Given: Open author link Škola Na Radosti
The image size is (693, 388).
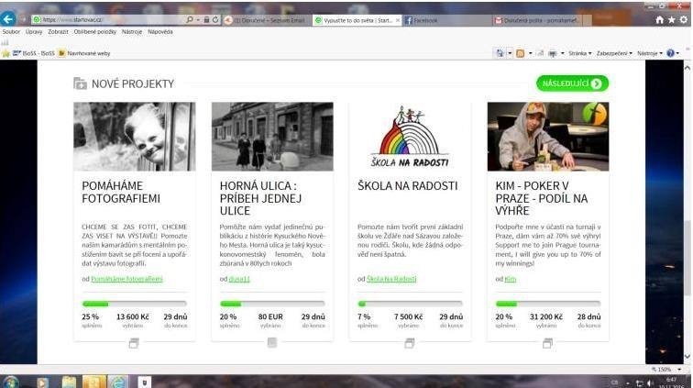Looking at the screenshot, I should pos(391,279).
